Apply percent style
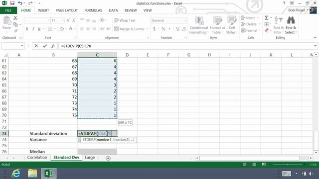The width and height of the screenshot is (319, 179). pos(163,29)
